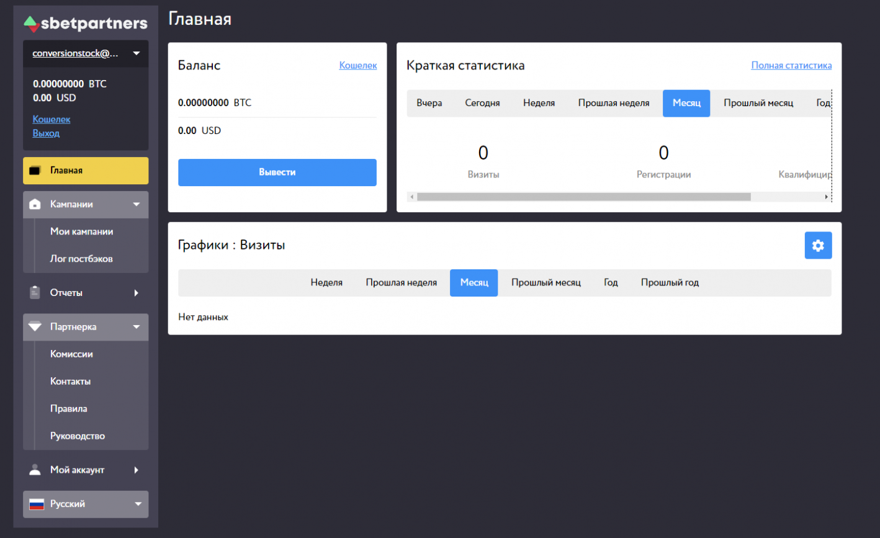
Task: Open Комиссии menu item
Action: pyautogui.click(x=71, y=354)
